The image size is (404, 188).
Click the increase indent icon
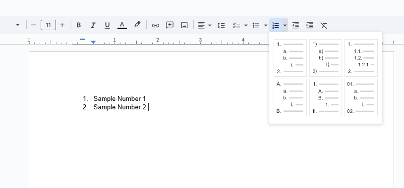[309, 25]
